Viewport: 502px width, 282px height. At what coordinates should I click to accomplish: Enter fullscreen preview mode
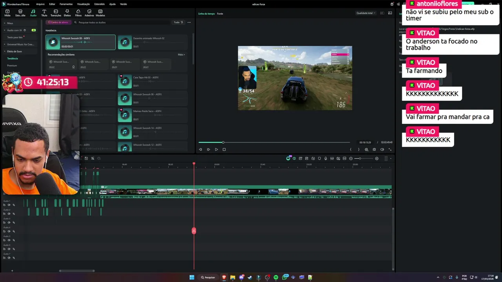coord(390,149)
